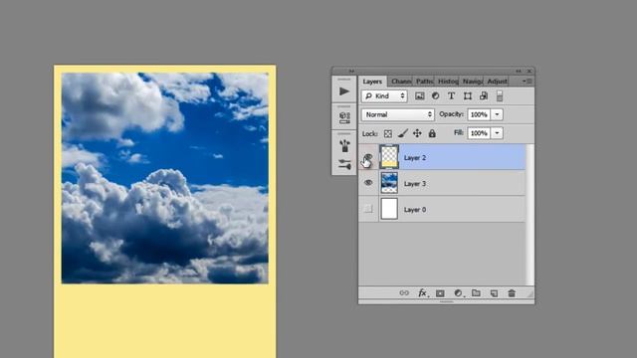This screenshot has width=637, height=358.
Task: Open the Brush Presets panel icon
Action: point(344,145)
